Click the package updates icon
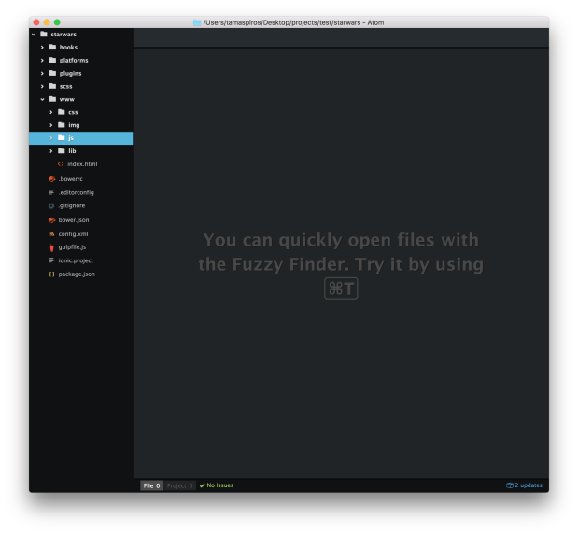 click(510, 485)
